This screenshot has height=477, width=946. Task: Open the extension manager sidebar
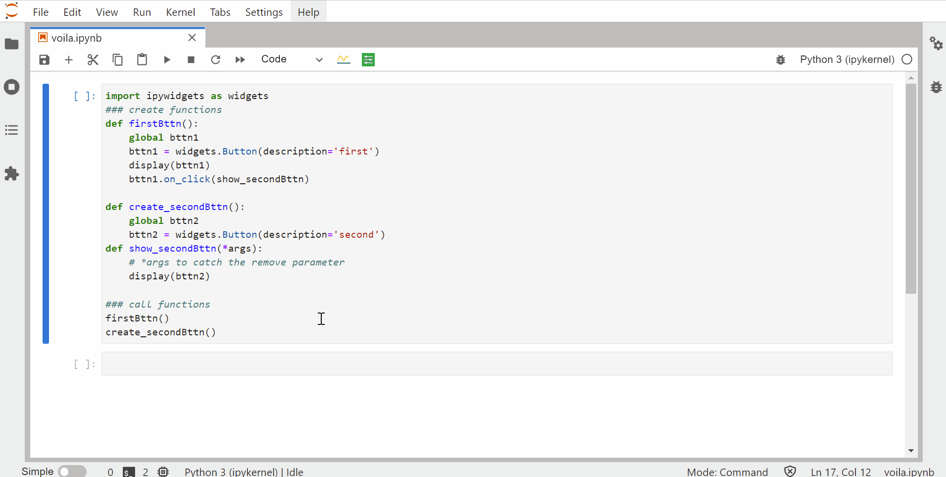[x=11, y=173]
